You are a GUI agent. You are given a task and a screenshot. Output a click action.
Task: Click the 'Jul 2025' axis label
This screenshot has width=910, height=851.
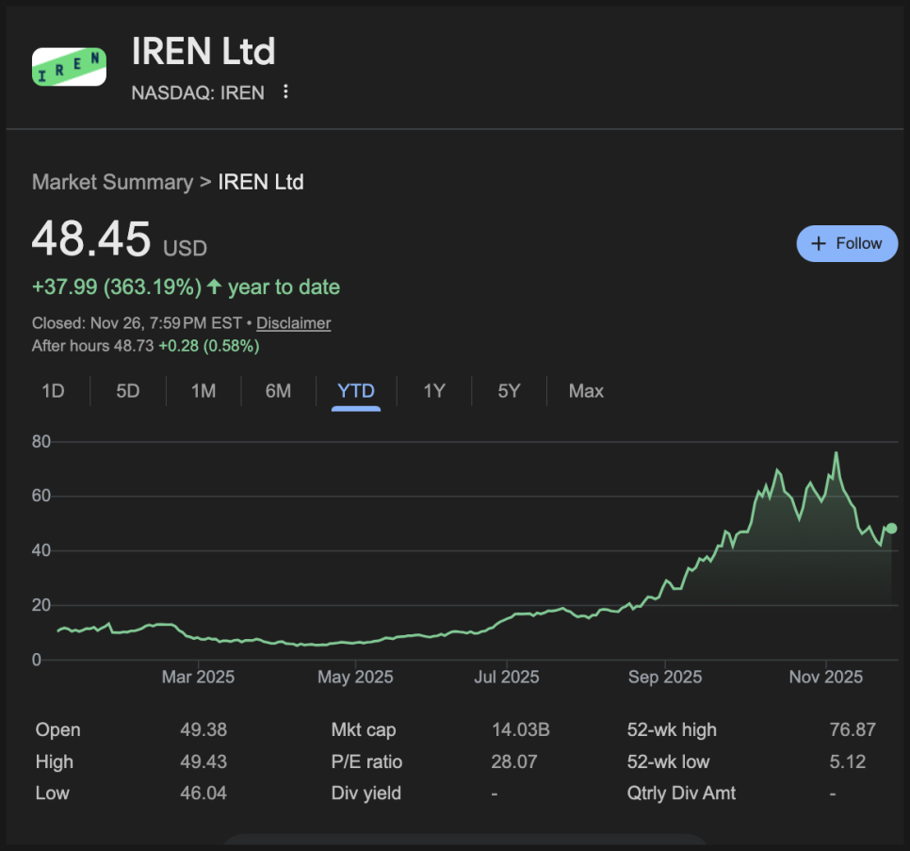[x=507, y=677]
